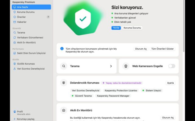Select Sabit Disk Durum İzleyicisi entry
Screen dimensions: 195x121
pyautogui.click(x=31, y=53)
